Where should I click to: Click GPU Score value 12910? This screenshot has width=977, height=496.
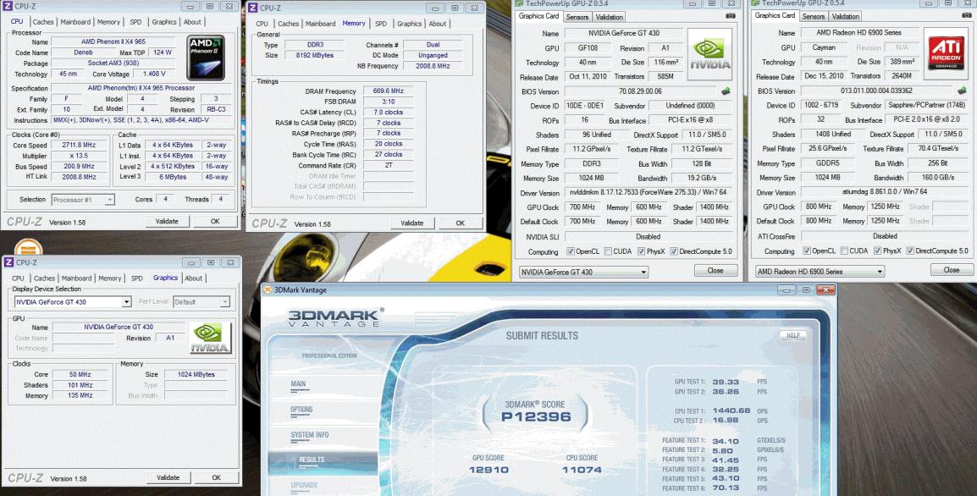[x=488, y=470]
